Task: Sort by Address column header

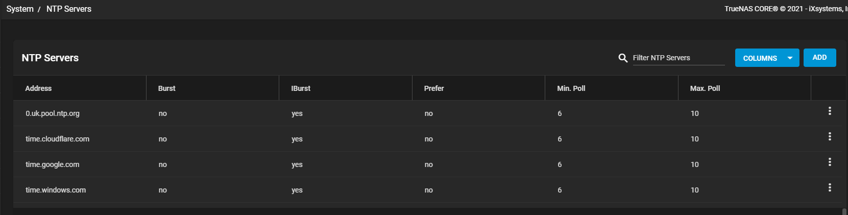Action: [38, 88]
